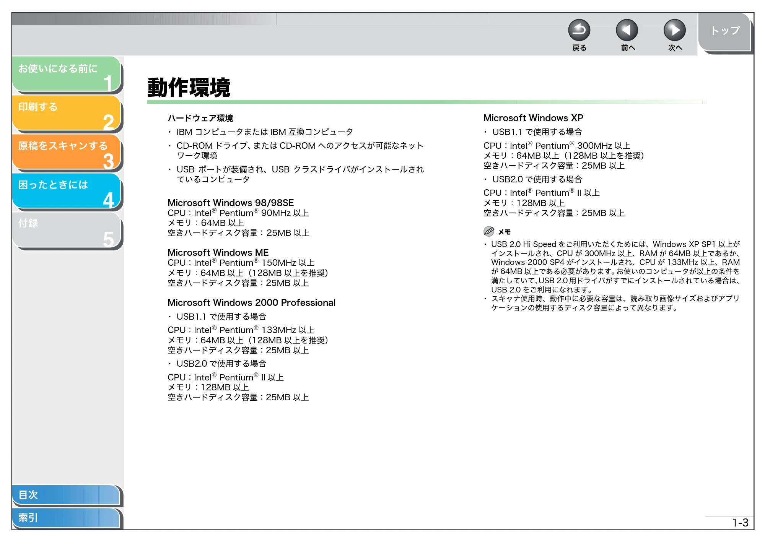Click the 動作環境 page title
The image size is (765, 541).
click(x=189, y=88)
